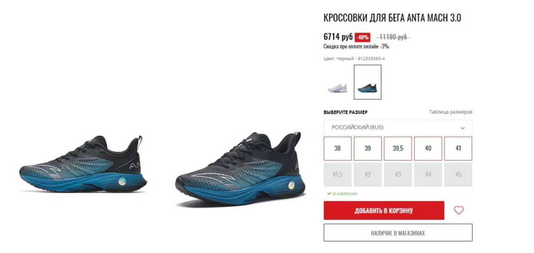View the left side-profile shoe photo

coord(83,168)
